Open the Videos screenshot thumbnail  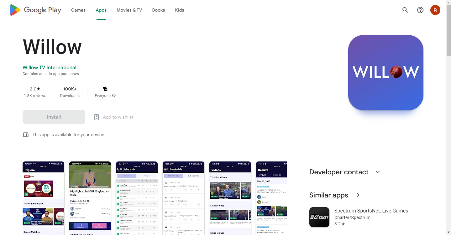230,198
